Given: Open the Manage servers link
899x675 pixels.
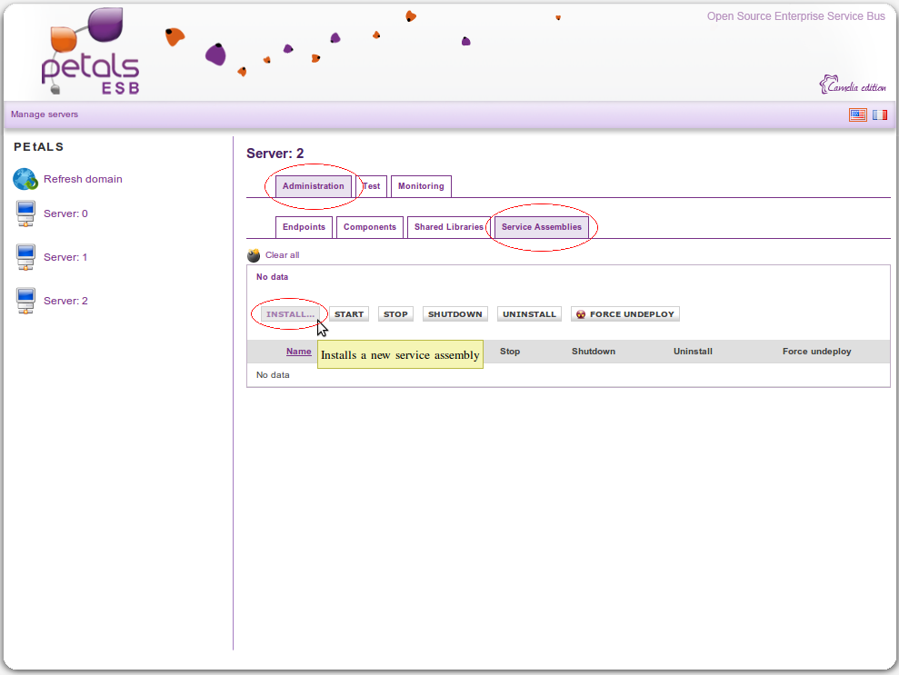Looking at the screenshot, I should coord(45,114).
